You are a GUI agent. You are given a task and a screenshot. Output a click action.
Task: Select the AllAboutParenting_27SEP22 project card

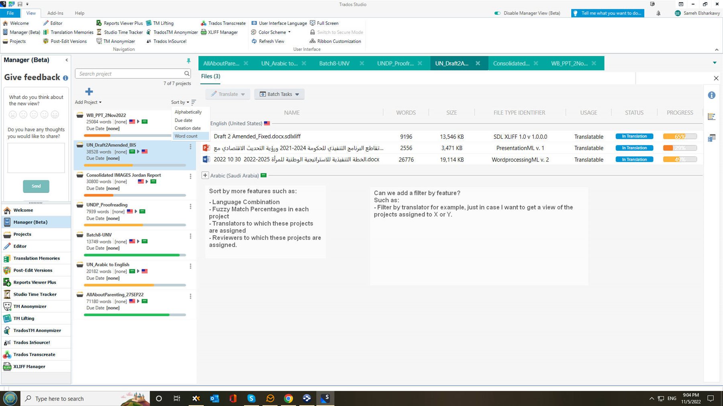(135, 305)
